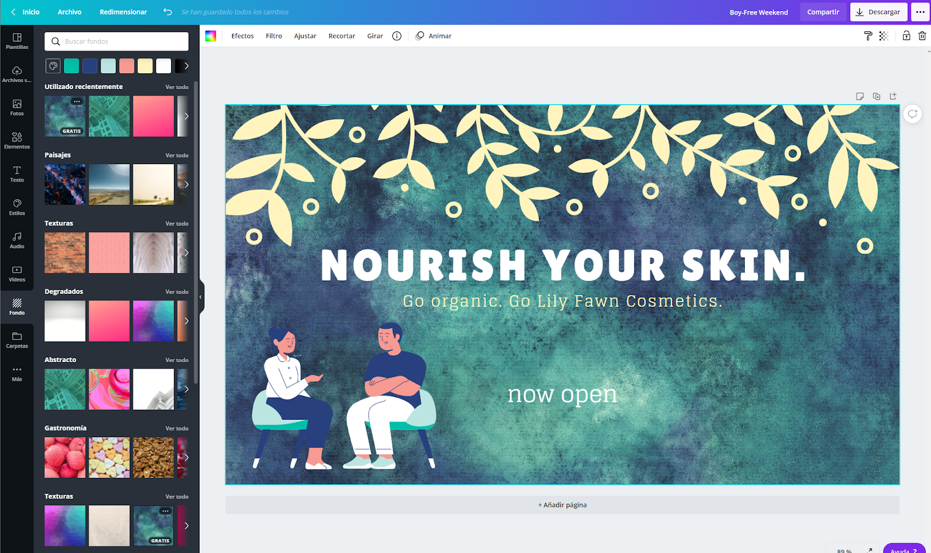
Task: Open the transparency checkerboard icon
Action: coord(884,36)
